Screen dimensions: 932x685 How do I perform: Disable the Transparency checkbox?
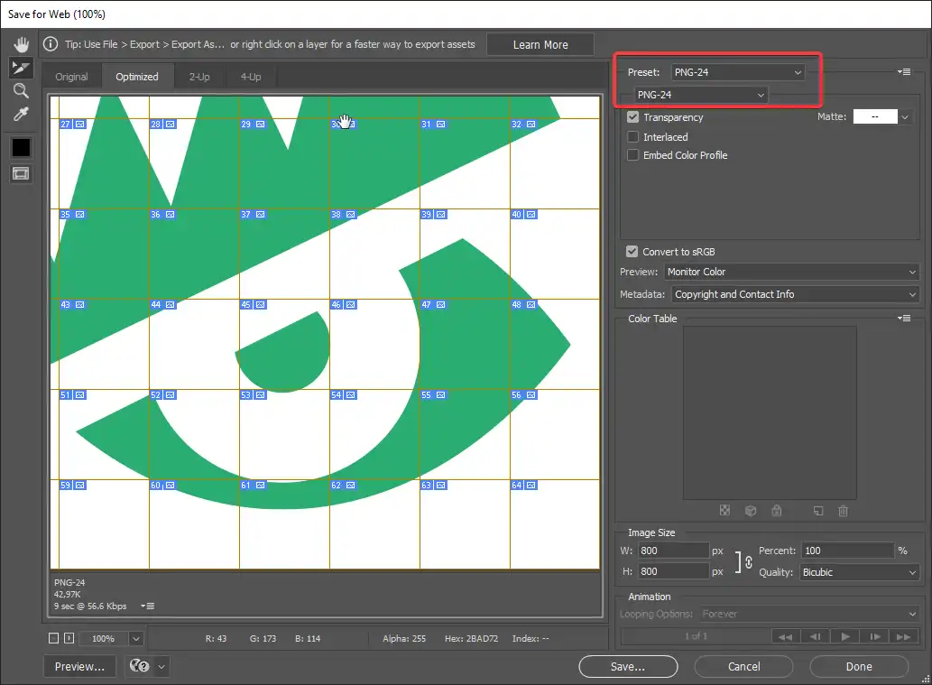633,117
